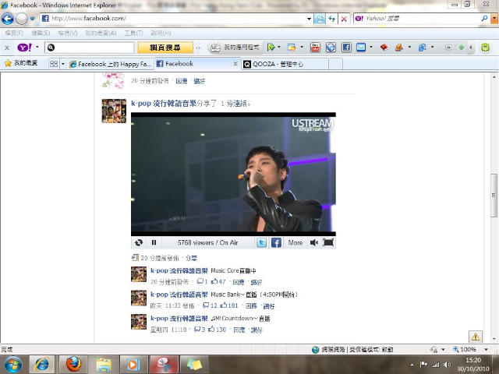Open 我的應用程式 in Yahoo toolbar
The height and width of the screenshot is (374, 499).
pos(235,48)
